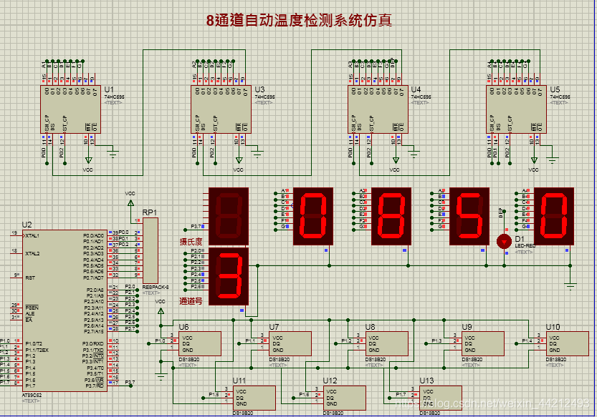Click the seven-segment display showing 8
This screenshot has width=597, height=417.
[391, 216]
